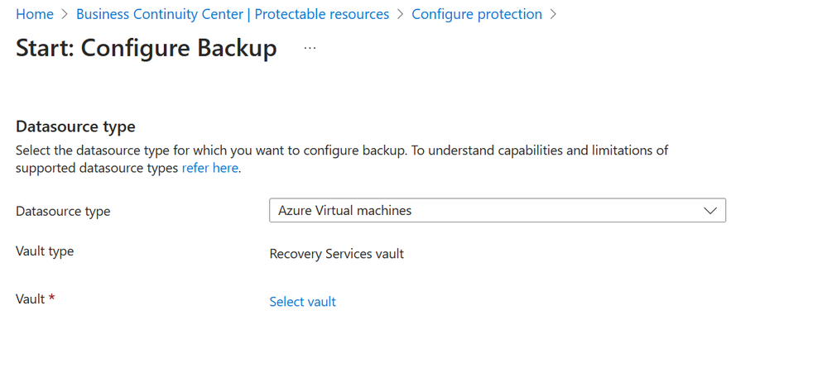Click the 'Datasource type' field label

(x=63, y=212)
